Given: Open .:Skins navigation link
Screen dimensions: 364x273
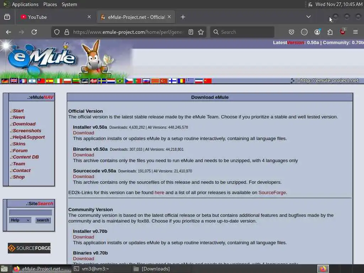Looking at the screenshot, I should [x=18, y=144].
